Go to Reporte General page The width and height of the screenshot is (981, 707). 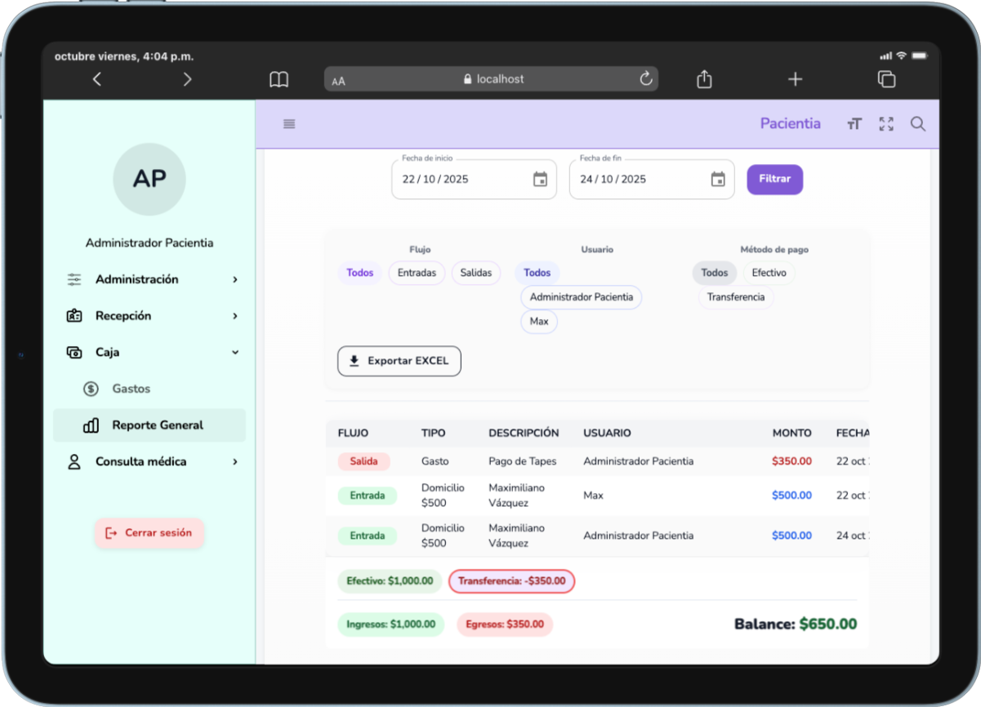coord(157,425)
